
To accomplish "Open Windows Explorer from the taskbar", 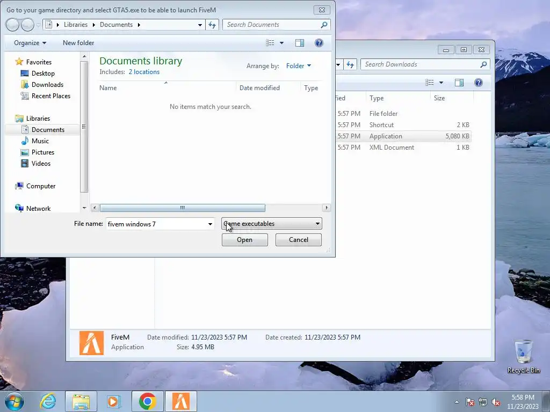I will [81, 401].
